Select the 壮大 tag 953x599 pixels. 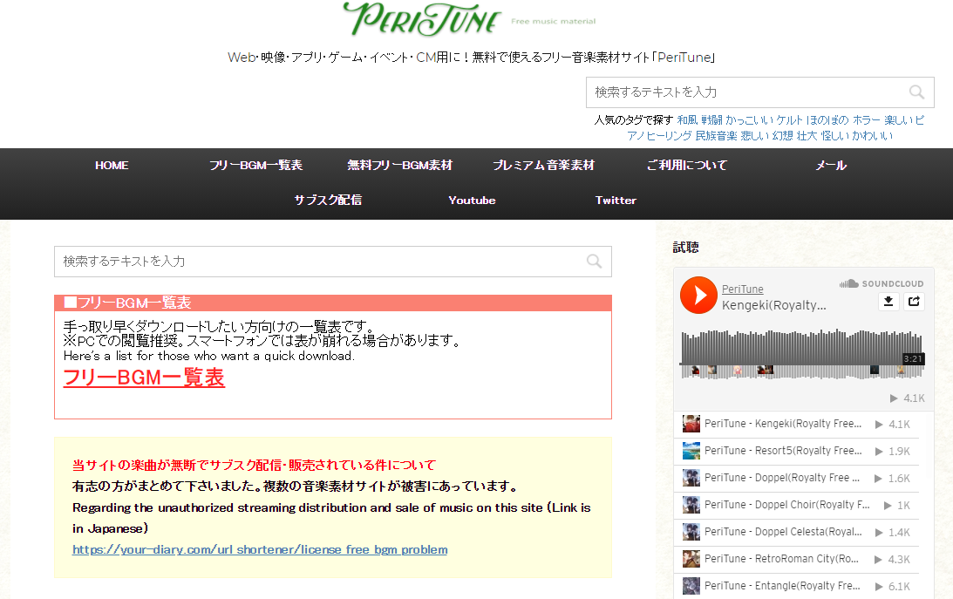[807, 135]
